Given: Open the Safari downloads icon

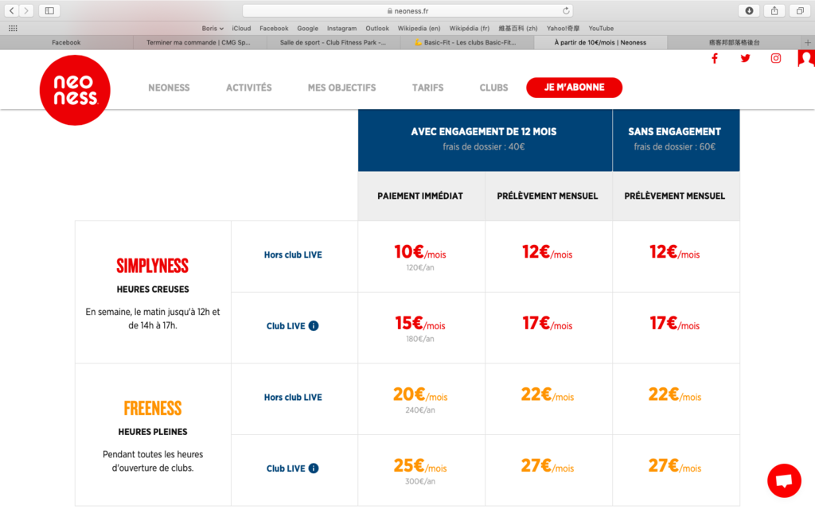Looking at the screenshot, I should (x=749, y=10).
